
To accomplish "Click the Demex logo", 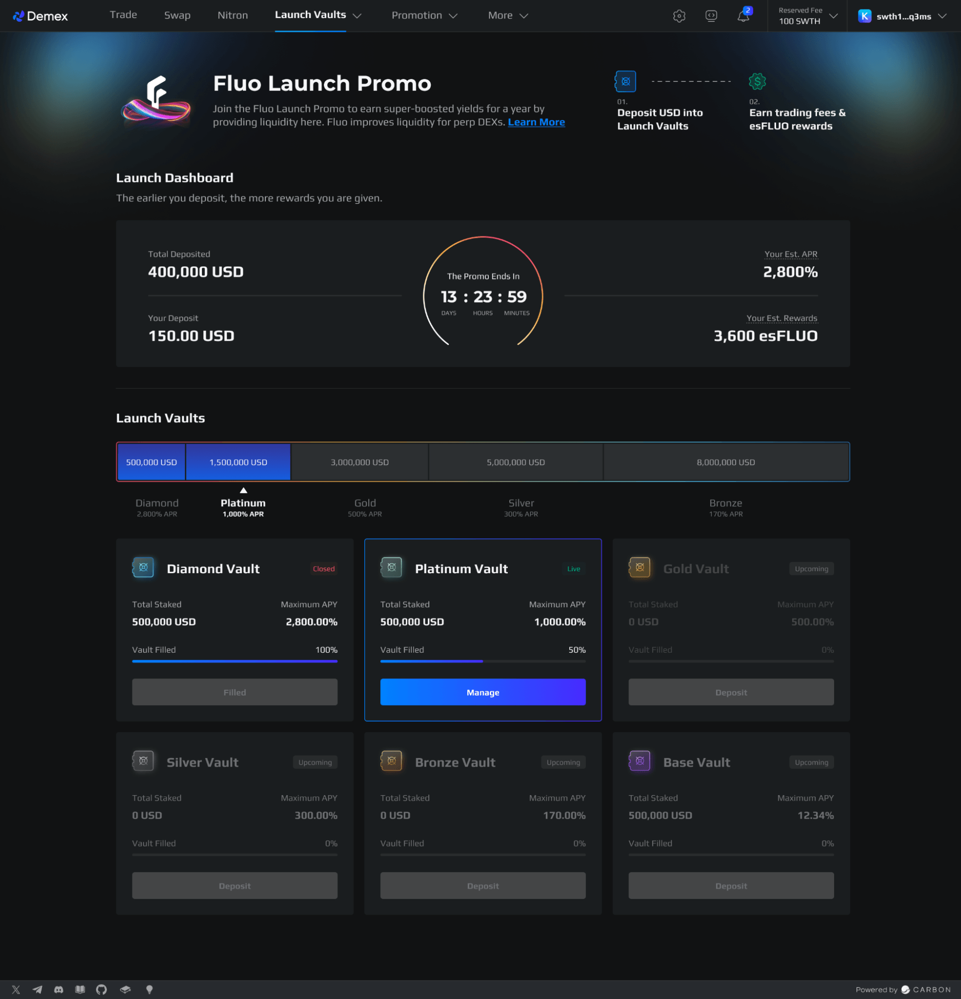I will pyautogui.click(x=40, y=16).
